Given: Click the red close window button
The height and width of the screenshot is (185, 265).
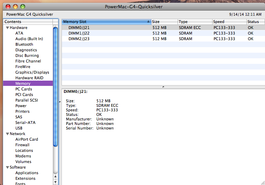Looking at the screenshot, I should (x=8, y=7).
